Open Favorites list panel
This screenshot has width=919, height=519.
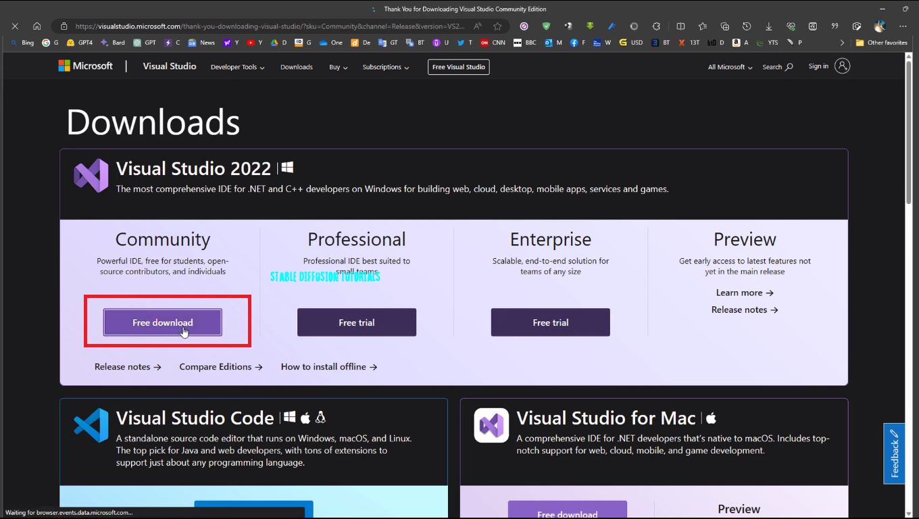pos(703,26)
